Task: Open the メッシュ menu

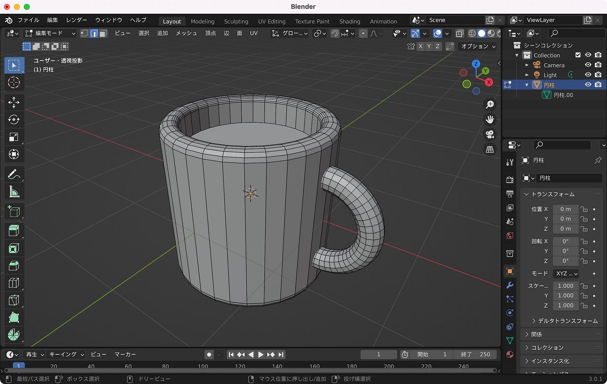Action: 186,33
